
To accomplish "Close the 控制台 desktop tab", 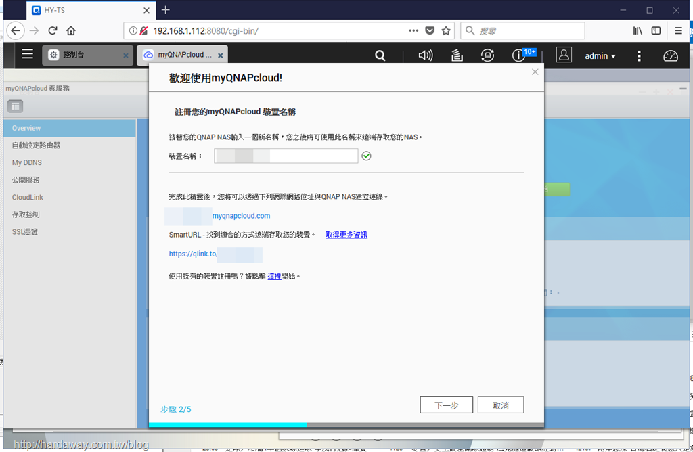I will (x=126, y=55).
